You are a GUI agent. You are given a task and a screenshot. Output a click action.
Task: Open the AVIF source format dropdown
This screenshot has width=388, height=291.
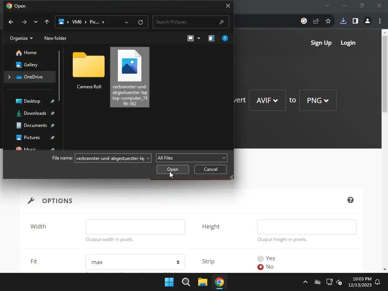point(267,100)
